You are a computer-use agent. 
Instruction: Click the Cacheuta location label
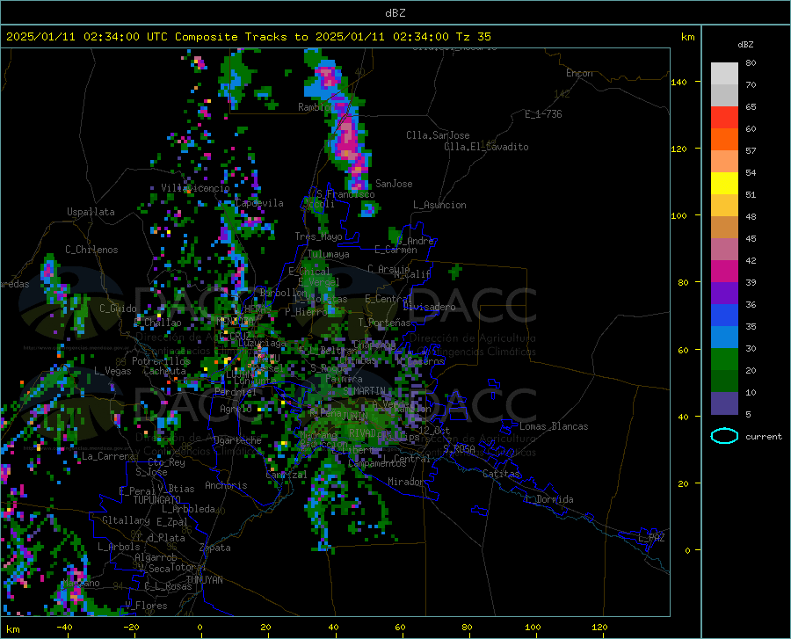(x=164, y=371)
